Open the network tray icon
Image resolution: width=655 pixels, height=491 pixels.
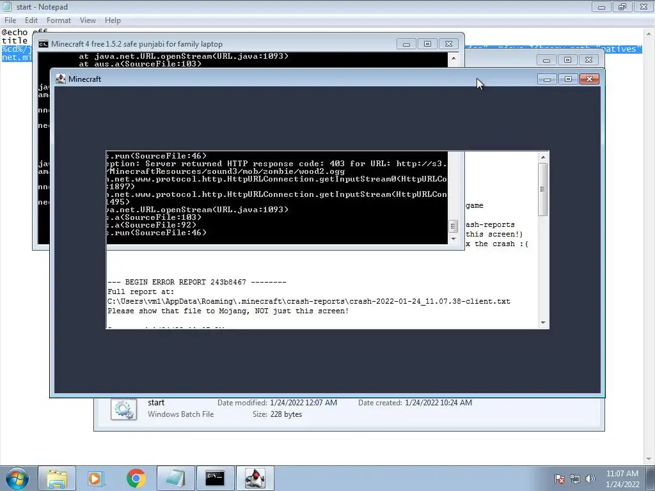[x=575, y=479]
